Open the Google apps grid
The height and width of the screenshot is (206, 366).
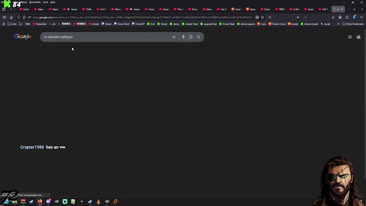coord(350,37)
